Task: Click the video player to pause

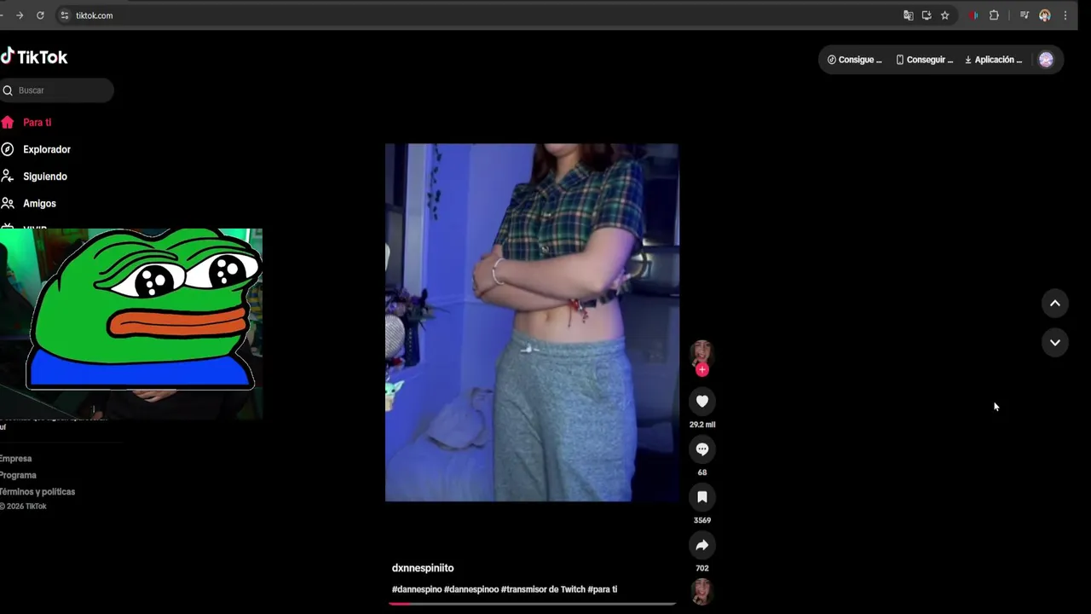Action: pyautogui.click(x=532, y=322)
